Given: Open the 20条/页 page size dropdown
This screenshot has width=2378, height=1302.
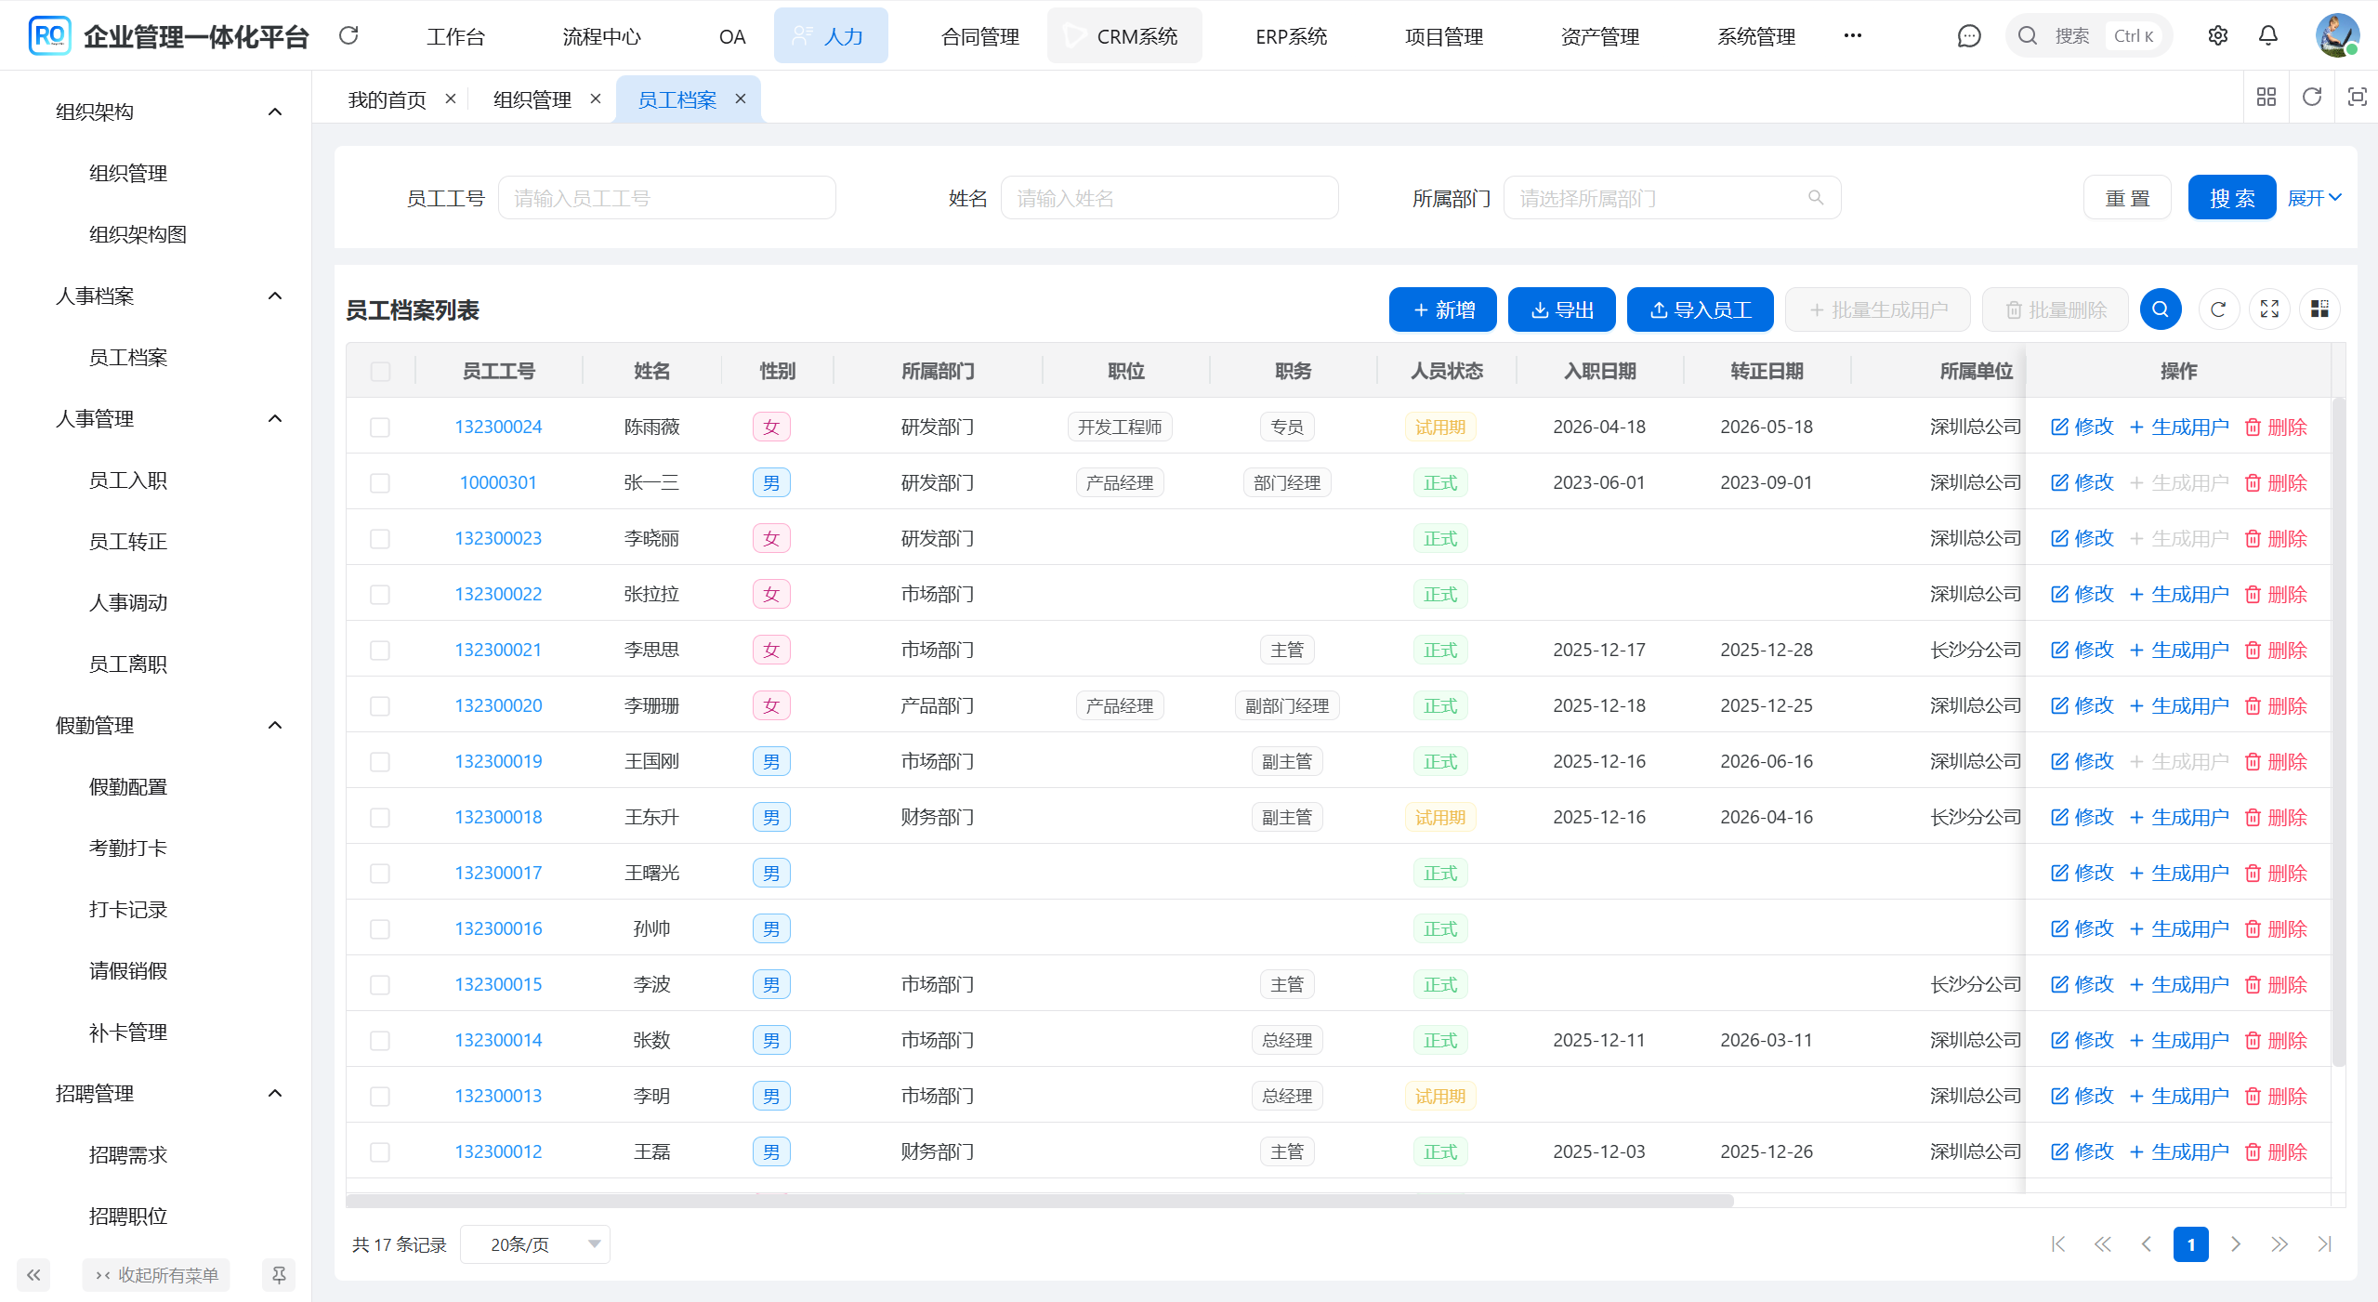Looking at the screenshot, I should (535, 1244).
